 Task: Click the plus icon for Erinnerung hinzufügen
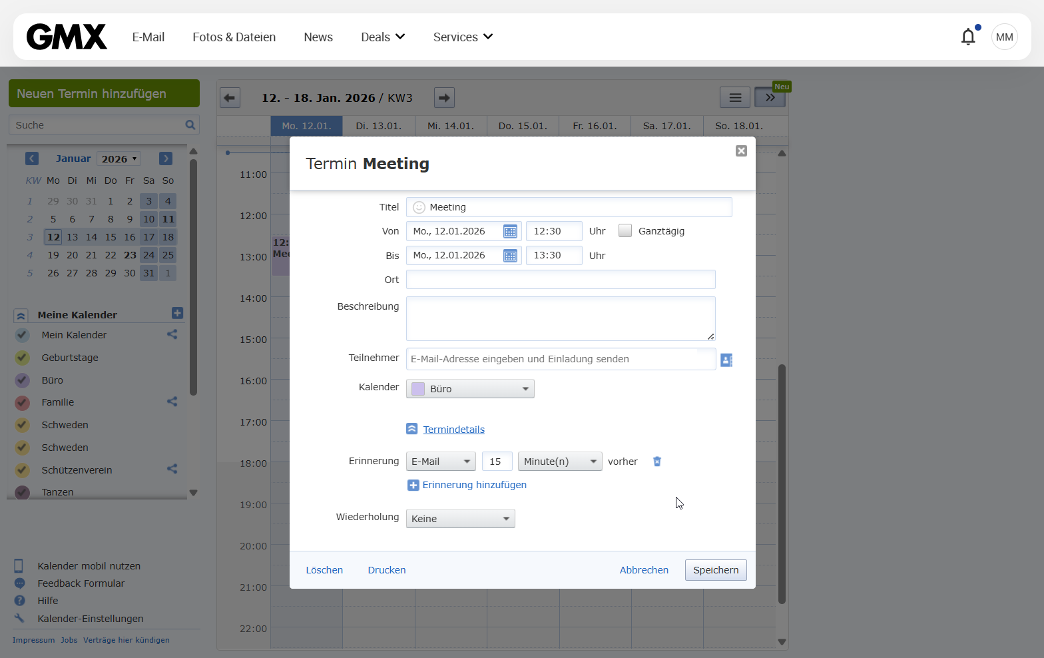[x=413, y=486]
